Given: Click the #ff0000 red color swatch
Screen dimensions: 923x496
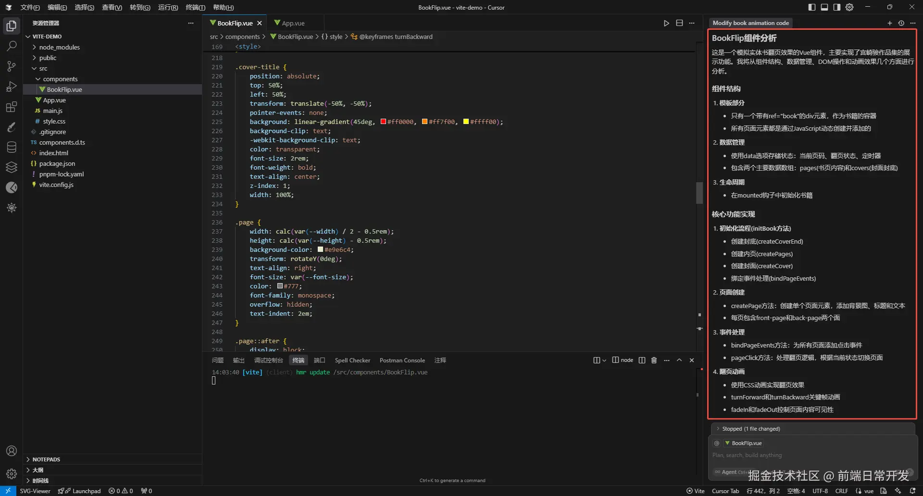Looking at the screenshot, I should coord(384,122).
